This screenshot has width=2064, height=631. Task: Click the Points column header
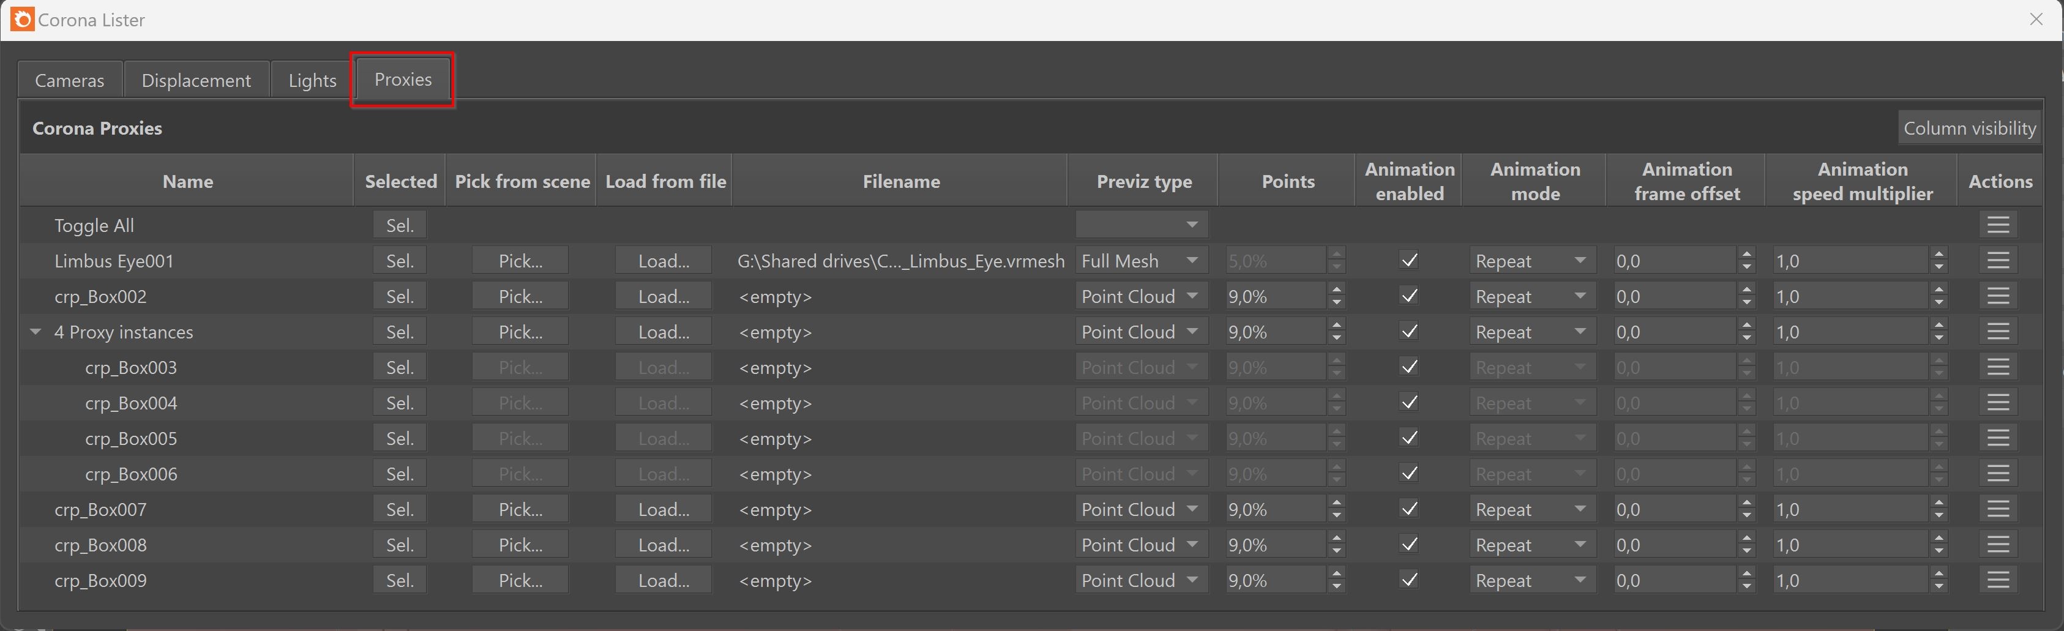(1288, 181)
